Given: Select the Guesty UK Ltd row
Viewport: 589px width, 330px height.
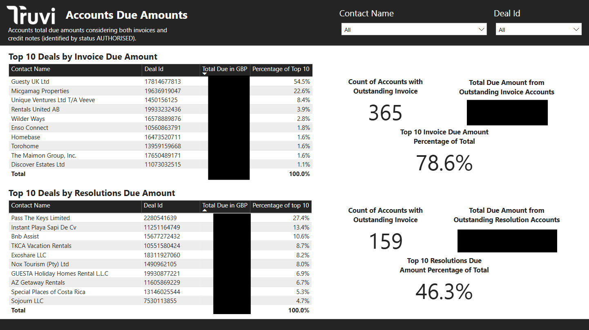Looking at the screenshot, I should (x=30, y=82).
